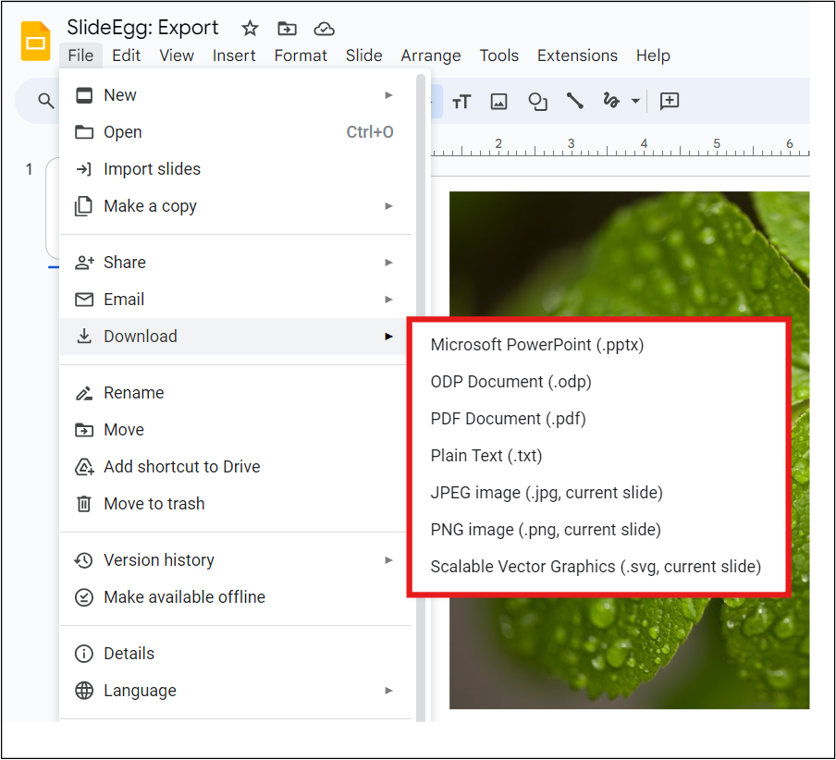Select Add shortcut to Drive

point(236,467)
